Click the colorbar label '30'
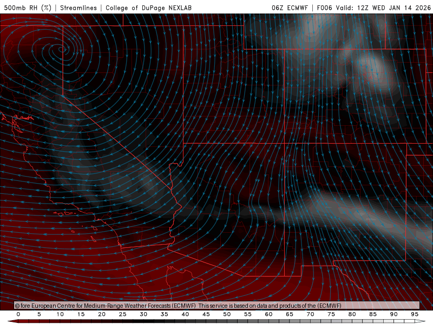This screenshot has height=324, width=433. [143, 314]
